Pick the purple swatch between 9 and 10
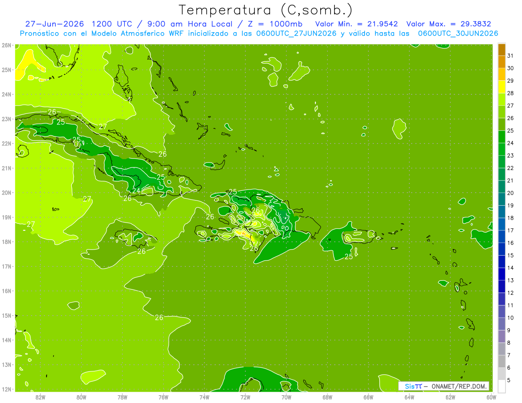This screenshot has width=522, height=403. click(x=502, y=324)
